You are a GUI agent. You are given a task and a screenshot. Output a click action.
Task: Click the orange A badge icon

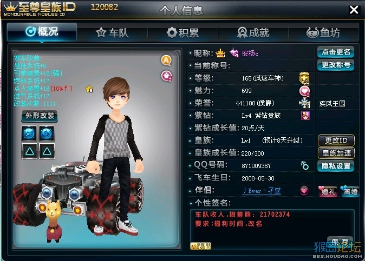(166, 61)
